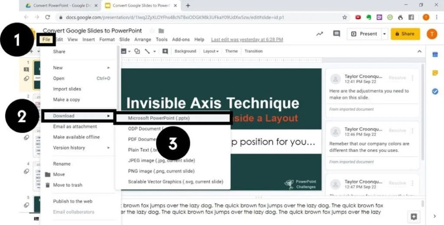Select slide 4 thumbnail in filmstrip

tap(37, 176)
